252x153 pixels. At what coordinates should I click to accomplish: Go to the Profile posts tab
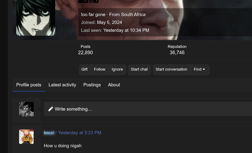pyautogui.click(x=29, y=85)
